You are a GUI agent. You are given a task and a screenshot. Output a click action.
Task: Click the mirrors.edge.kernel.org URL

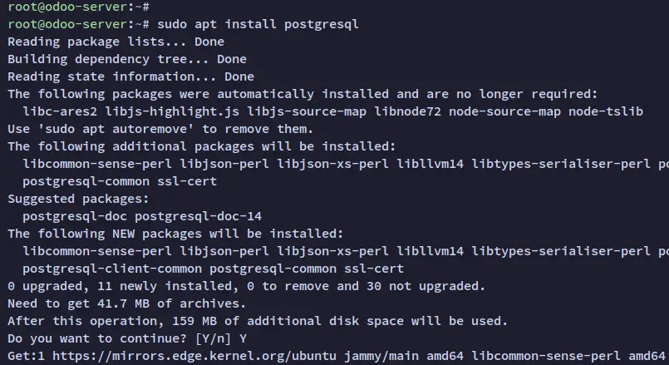(x=194, y=356)
